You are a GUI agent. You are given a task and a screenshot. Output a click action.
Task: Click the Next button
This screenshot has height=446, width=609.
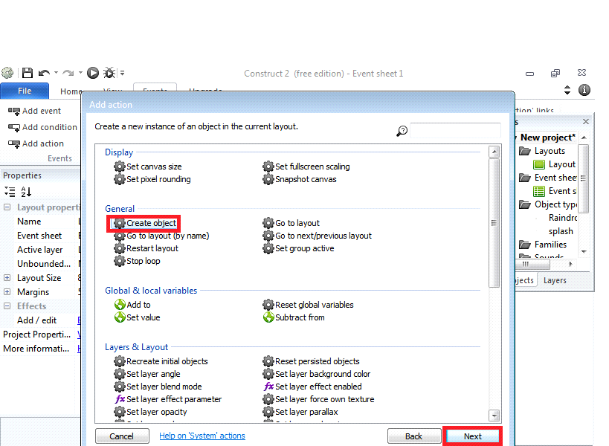(473, 436)
